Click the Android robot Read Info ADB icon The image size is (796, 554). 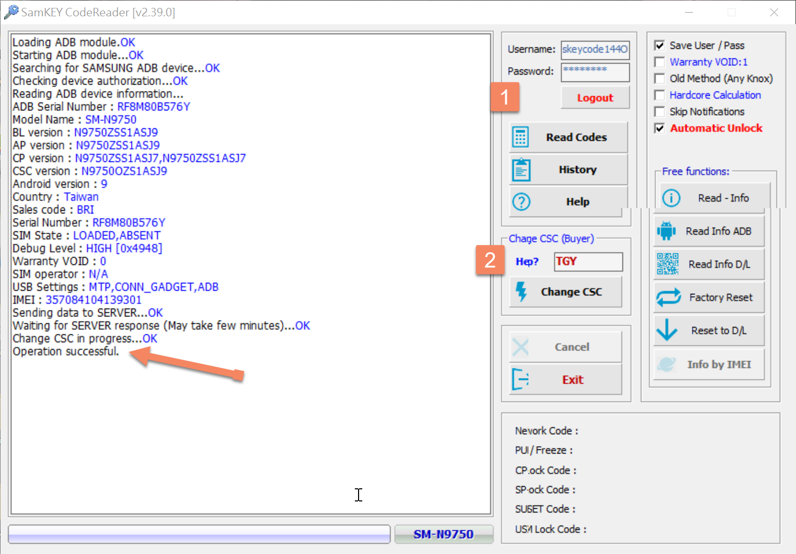pos(666,231)
